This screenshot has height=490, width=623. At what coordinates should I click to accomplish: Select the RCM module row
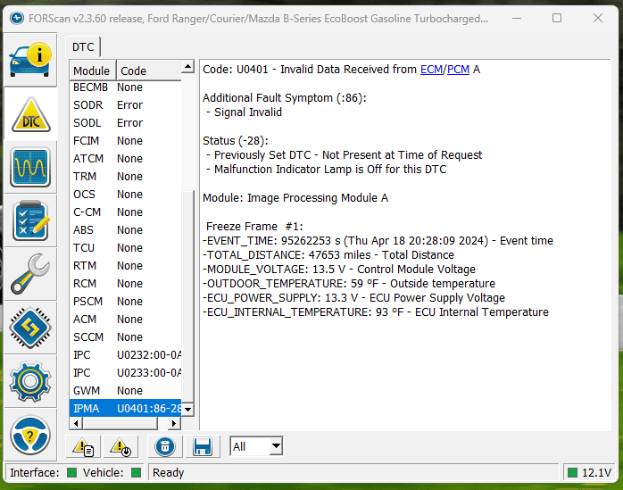(x=125, y=283)
